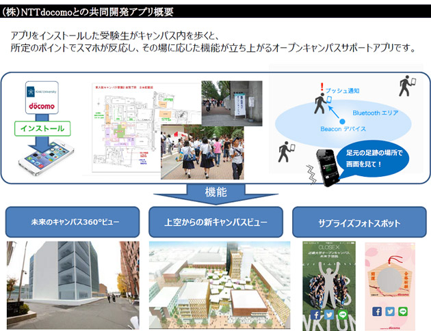431x331 pixels.
Task: Open the aerial new campus rendering image
Action: pos(220,285)
